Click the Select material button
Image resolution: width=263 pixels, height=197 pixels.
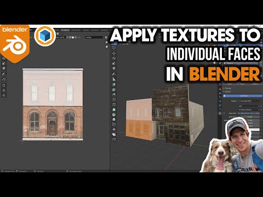pyautogui.click(x=242, y=84)
